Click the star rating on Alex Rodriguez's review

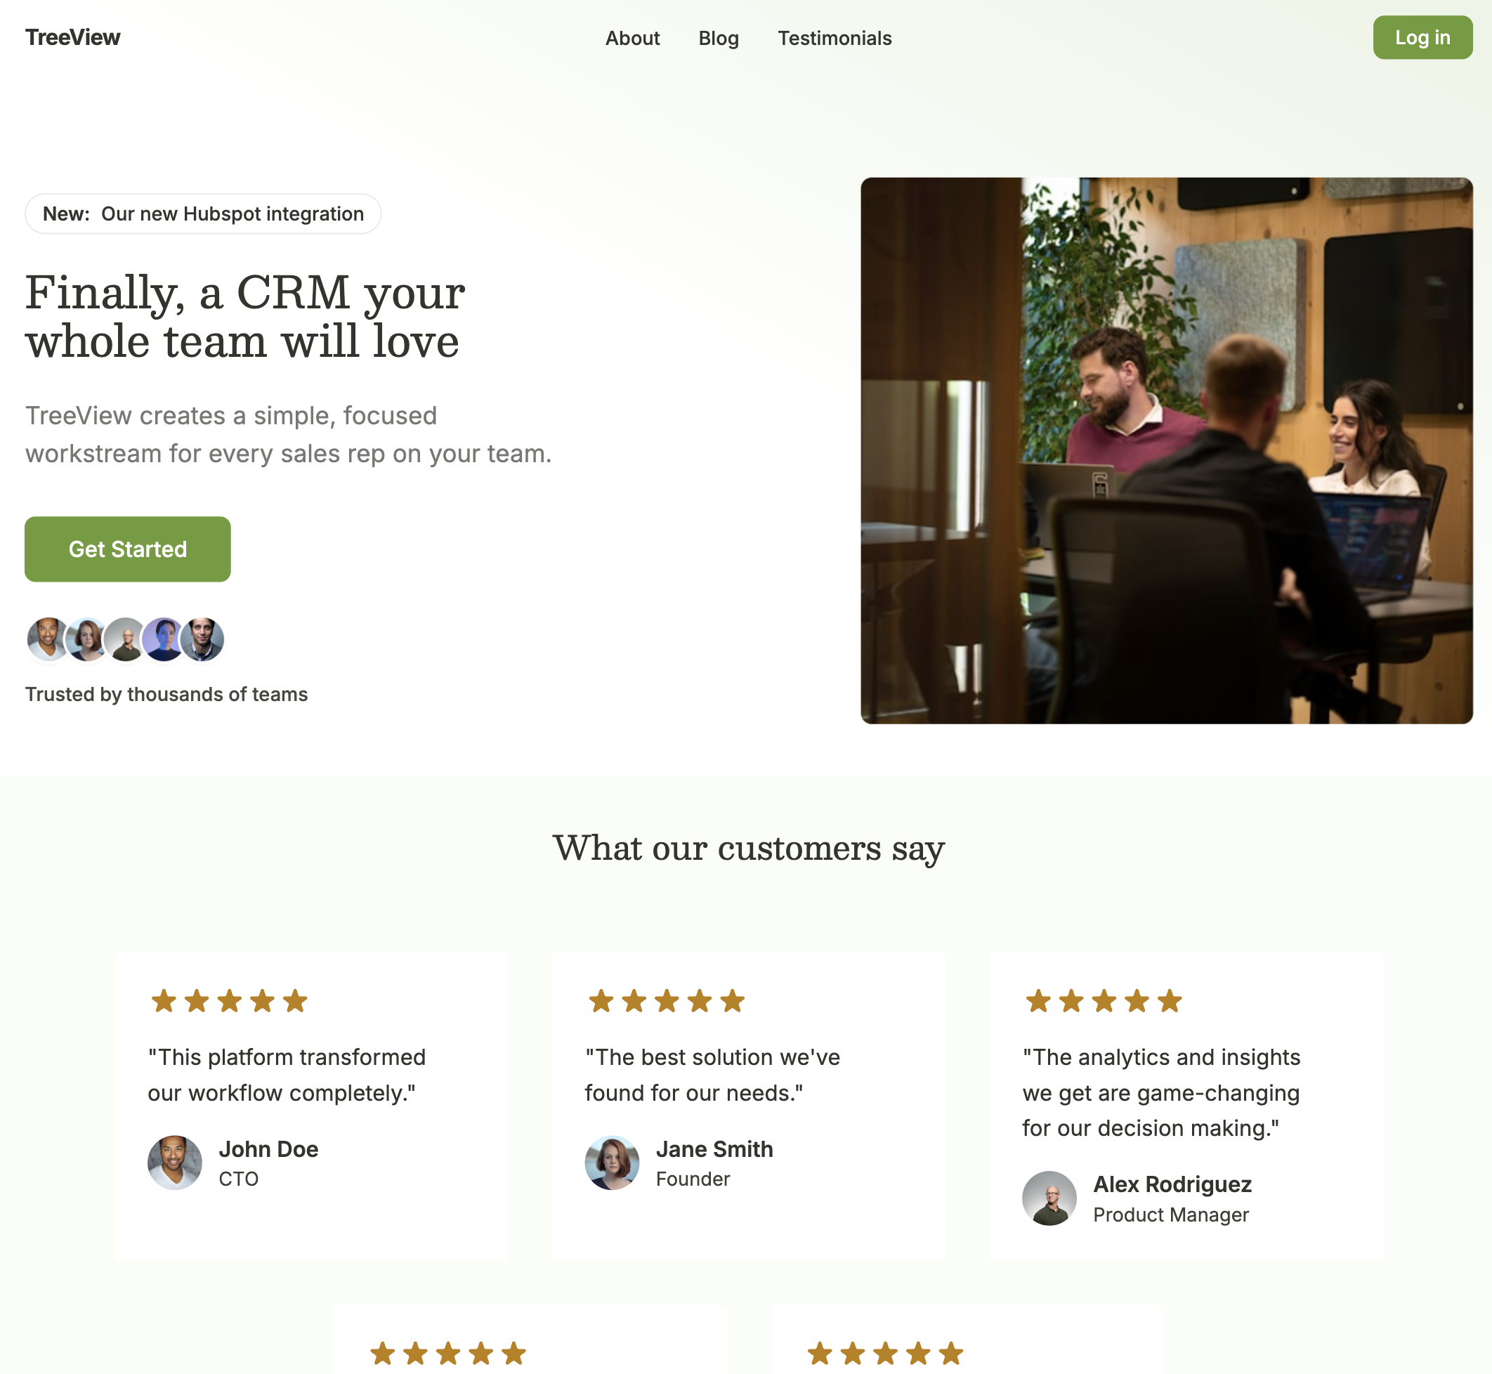tap(1104, 1001)
